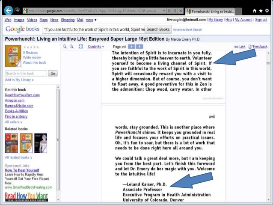Image resolution: width=273 pixels, height=205 pixels.
Task: Go to previous page with left arrow
Action: point(131,47)
